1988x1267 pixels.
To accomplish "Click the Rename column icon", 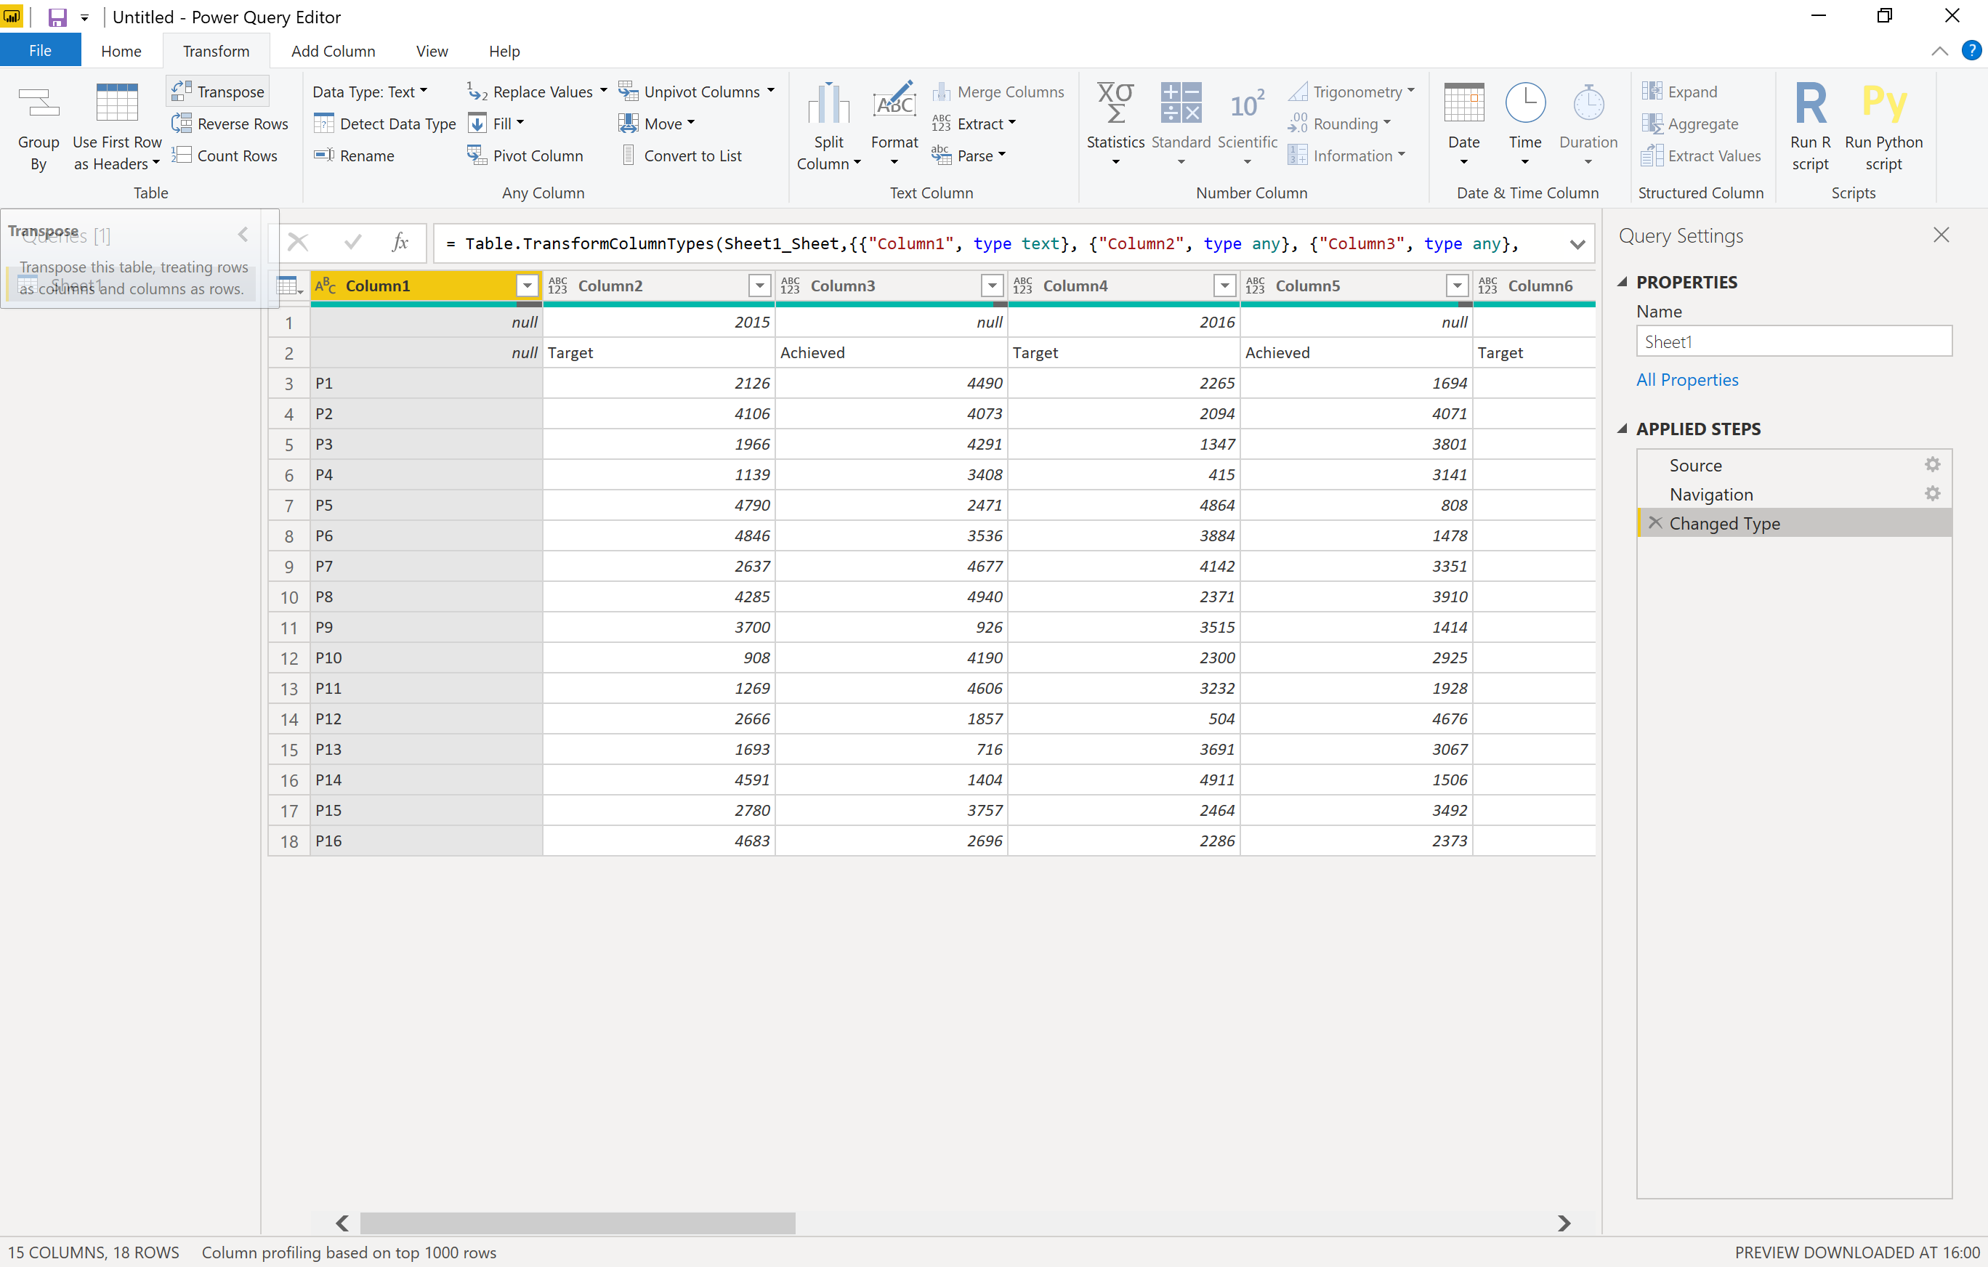I will [323, 155].
